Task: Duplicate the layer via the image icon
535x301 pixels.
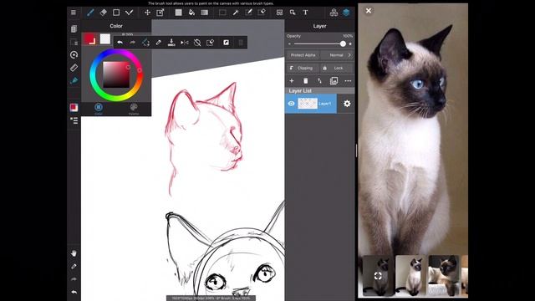Action: click(x=334, y=81)
